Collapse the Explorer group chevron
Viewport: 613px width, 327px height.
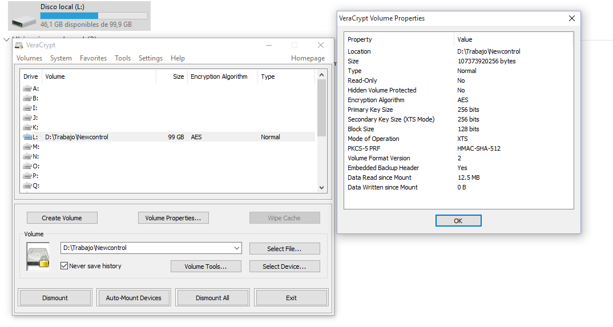pyautogui.click(x=6, y=39)
